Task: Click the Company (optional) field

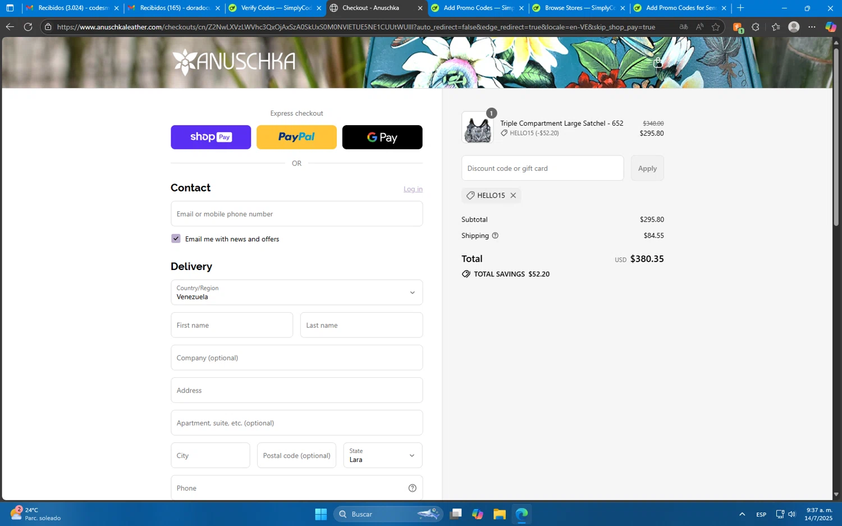Action: pyautogui.click(x=296, y=358)
